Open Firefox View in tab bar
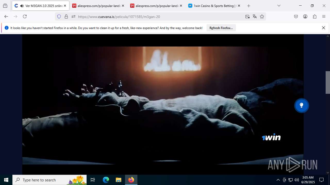 coord(5,6)
